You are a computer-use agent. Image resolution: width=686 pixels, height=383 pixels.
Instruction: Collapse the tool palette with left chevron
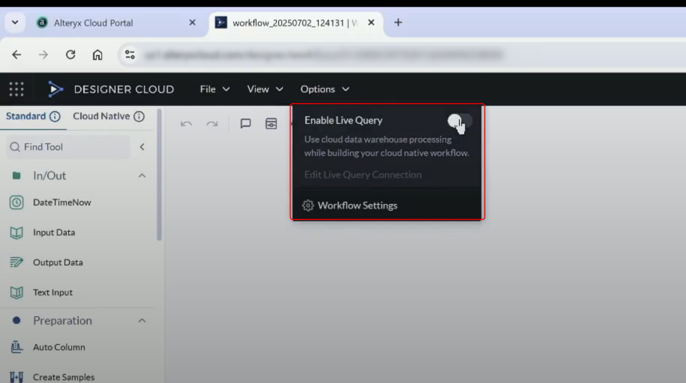142,147
